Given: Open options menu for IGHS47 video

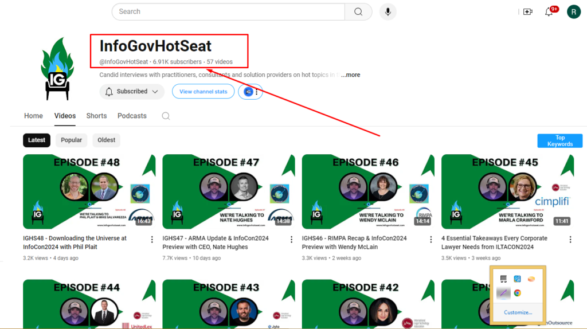Looking at the screenshot, I should (291, 240).
